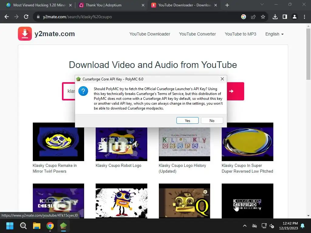This screenshot has width=311, height=233.
Task: Click the No button in PolyMC dialog
Action: click(212, 120)
